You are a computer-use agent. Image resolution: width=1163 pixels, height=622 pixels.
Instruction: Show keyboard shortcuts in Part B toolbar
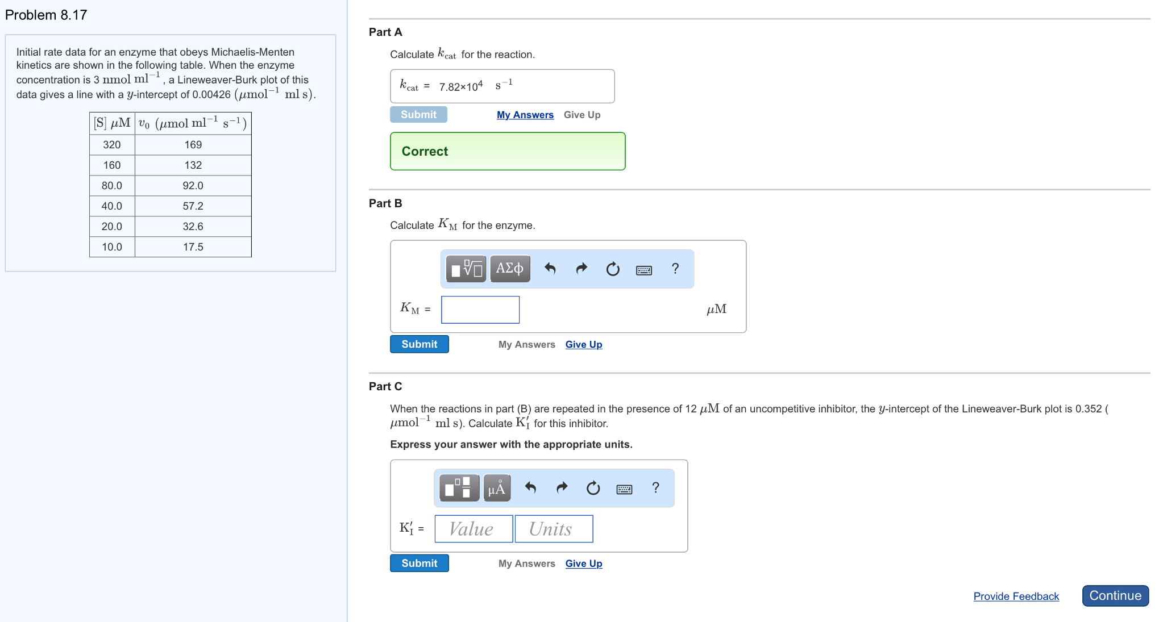click(x=643, y=270)
